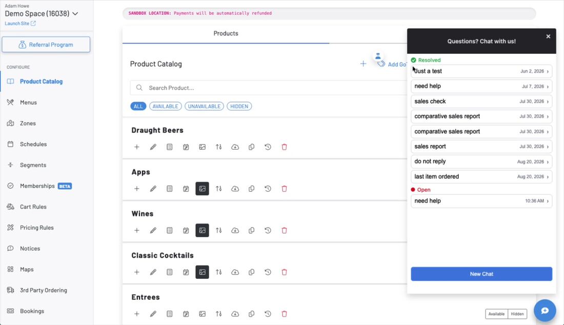
Task: Open Schedules section
Action: coord(33,144)
